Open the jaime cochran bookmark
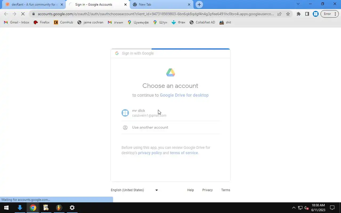Screen dimensions: 341x213 coord(90,22)
